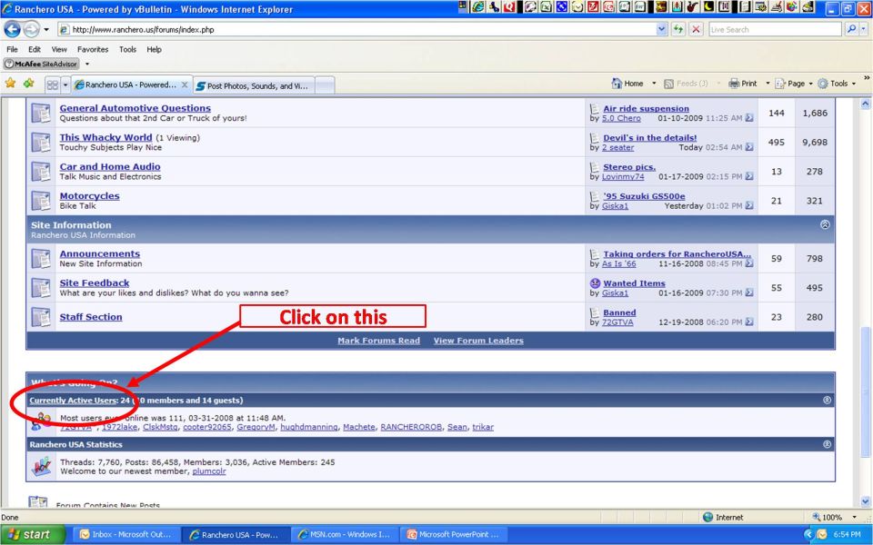
Task: Open the 5.0 Chero user profile
Action: tap(621, 118)
